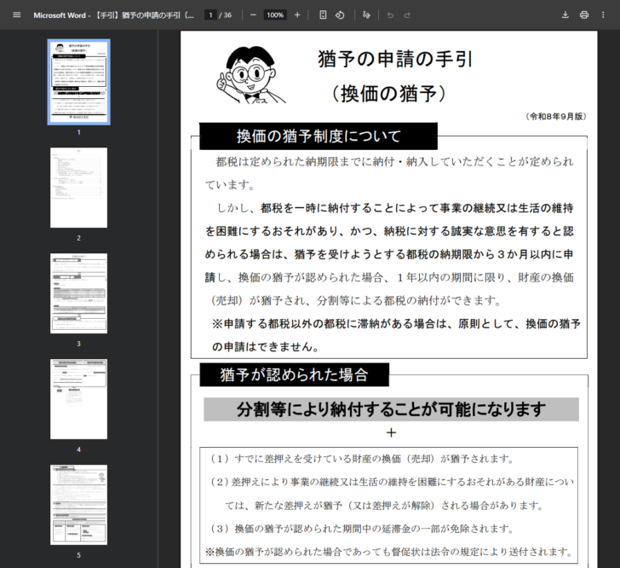Click list item (1) すでに差押えを受けている財産

click(362, 459)
